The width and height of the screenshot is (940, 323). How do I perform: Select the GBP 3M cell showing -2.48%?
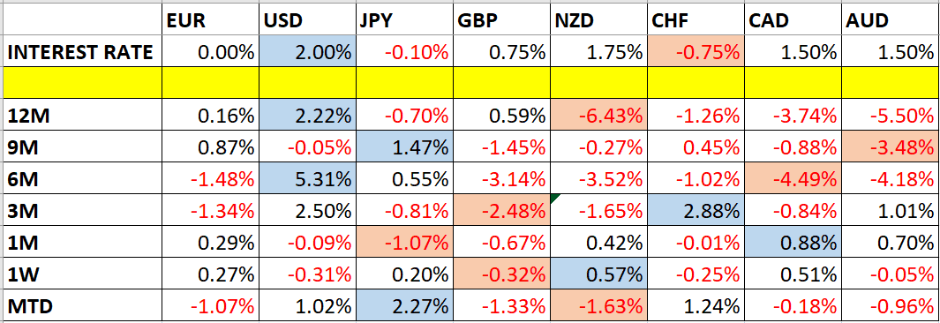point(501,210)
